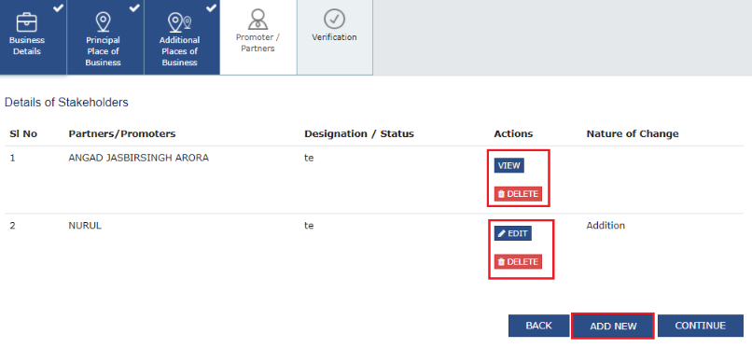
Task: View details of Angad Jasbirsingh Arora
Action: (x=509, y=165)
